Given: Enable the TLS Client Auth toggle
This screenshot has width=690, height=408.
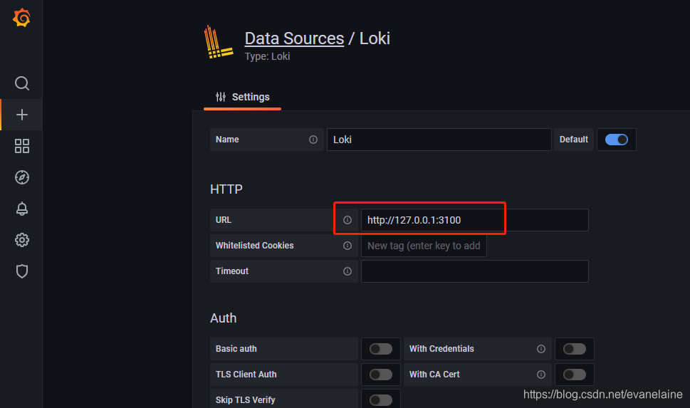Looking at the screenshot, I should point(381,375).
